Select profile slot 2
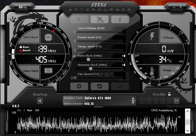 pyautogui.click(x=149, y=101)
